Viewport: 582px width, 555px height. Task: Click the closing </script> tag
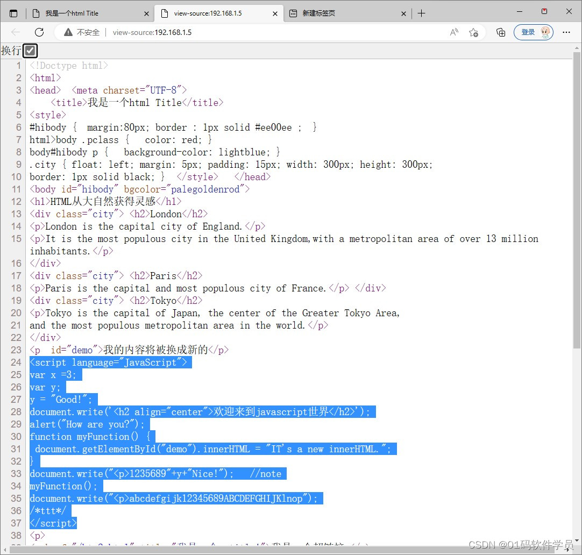pyautogui.click(x=53, y=523)
